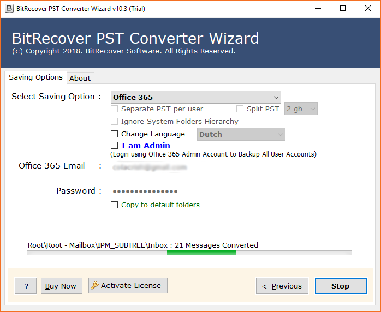Minimize the PST Converter Wizard window
The height and width of the screenshot is (312, 381).
click(x=318, y=9)
